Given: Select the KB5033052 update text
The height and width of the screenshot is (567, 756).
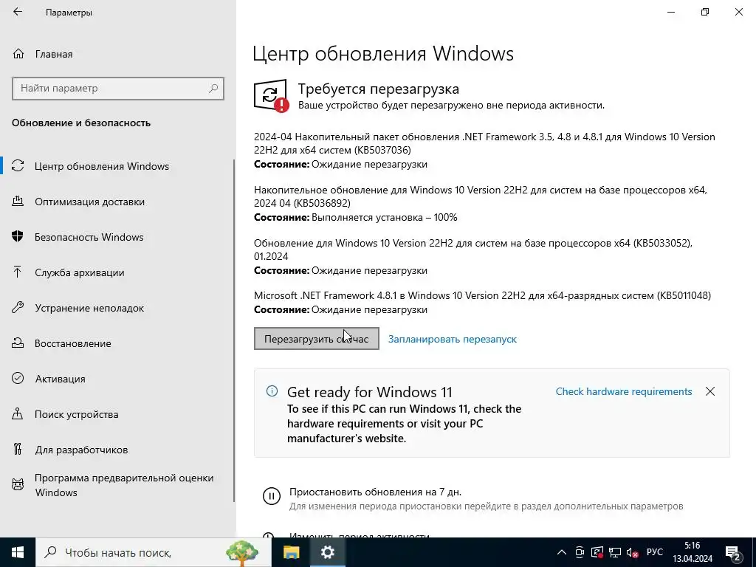Looking at the screenshot, I should coord(473,250).
